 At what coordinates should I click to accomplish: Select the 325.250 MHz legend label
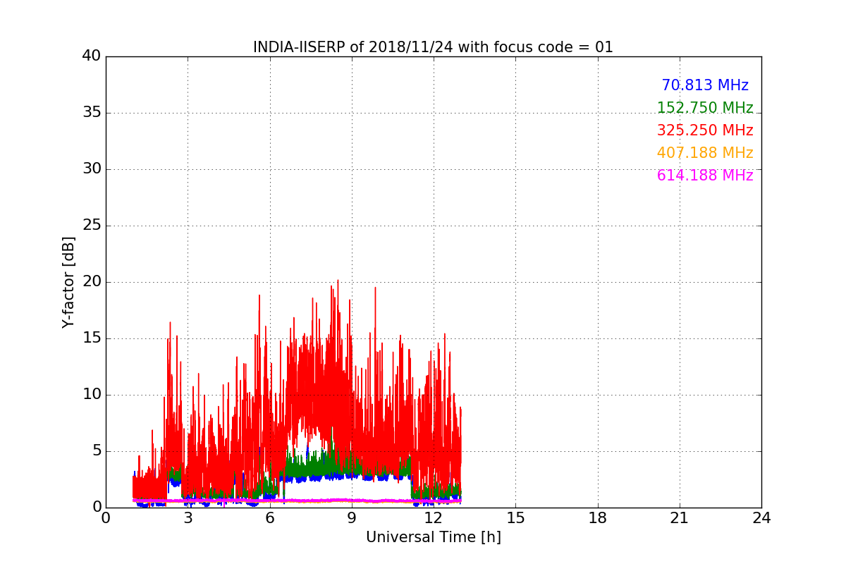pyautogui.click(x=705, y=130)
